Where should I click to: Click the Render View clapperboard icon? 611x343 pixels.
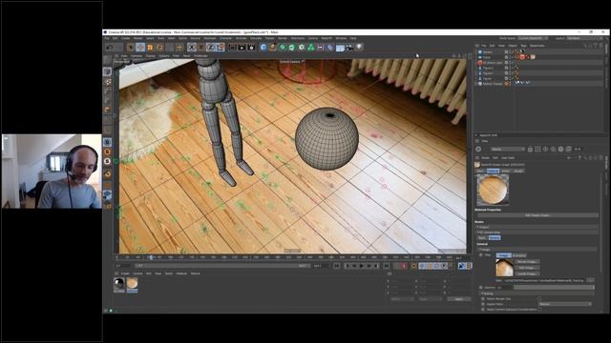tap(233, 48)
